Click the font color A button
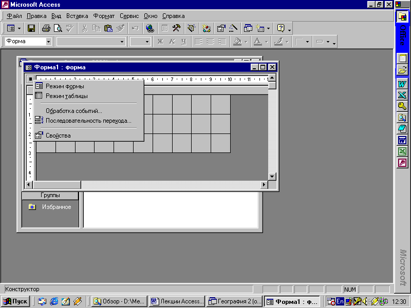 [x=258, y=42]
